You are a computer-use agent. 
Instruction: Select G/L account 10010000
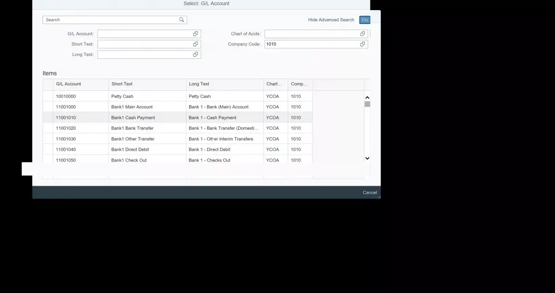66,96
